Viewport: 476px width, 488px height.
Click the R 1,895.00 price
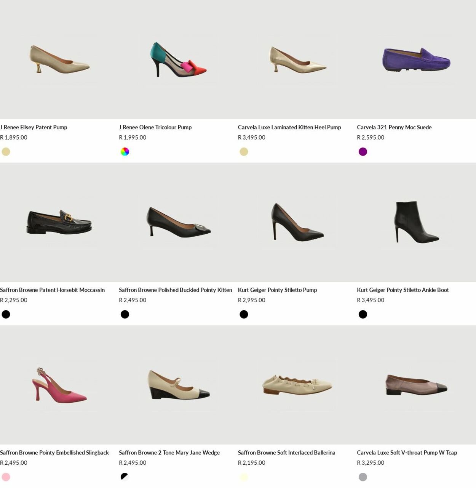click(14, 138)
